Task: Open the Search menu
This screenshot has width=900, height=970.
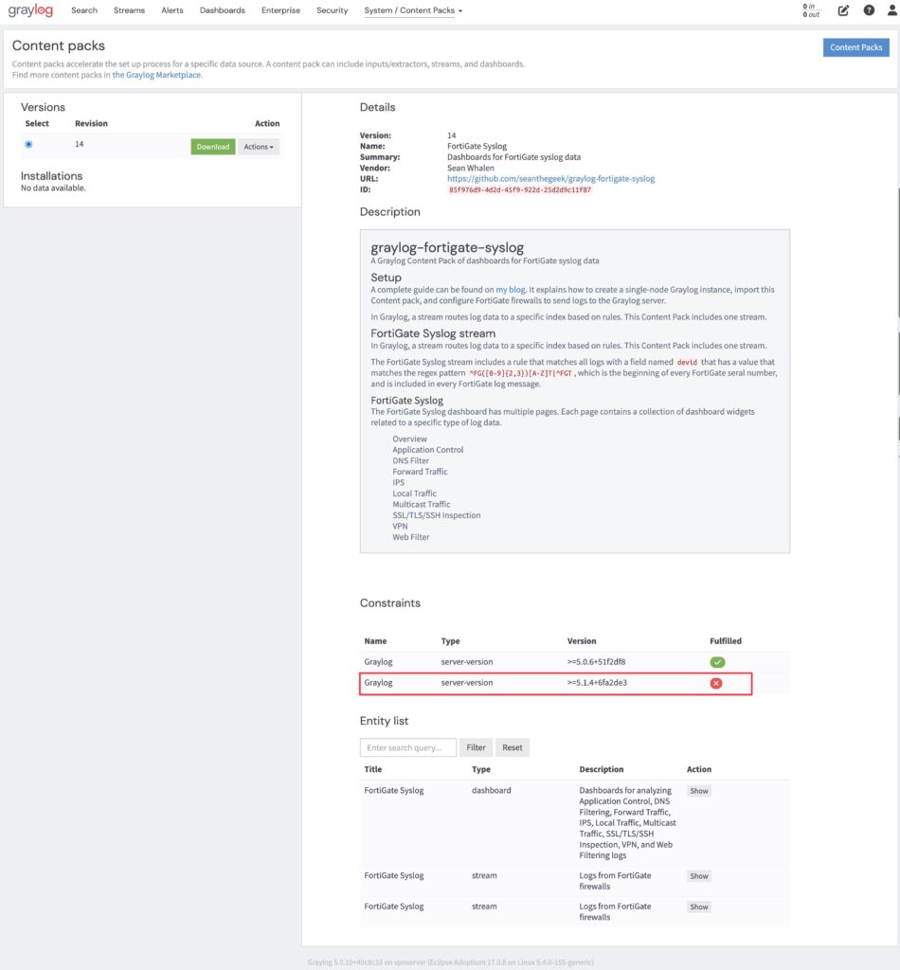Action: (x=84, y=10)
